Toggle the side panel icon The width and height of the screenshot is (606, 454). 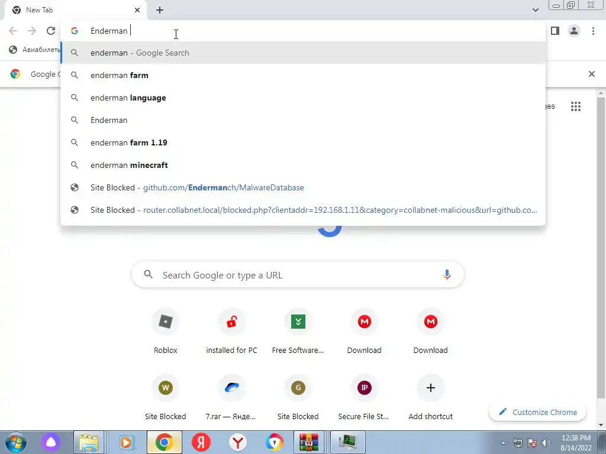coord(555,31)
